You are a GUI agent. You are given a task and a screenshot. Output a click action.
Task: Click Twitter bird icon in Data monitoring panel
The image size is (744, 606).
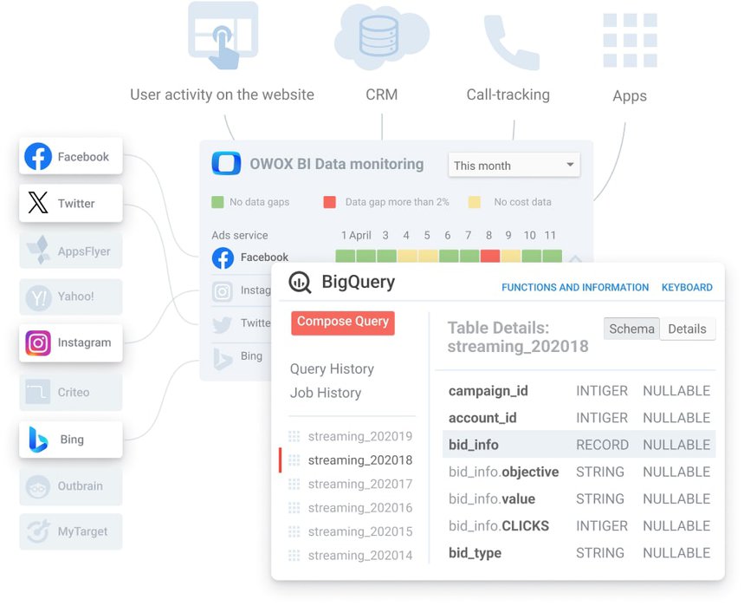(x=222, y=324)
